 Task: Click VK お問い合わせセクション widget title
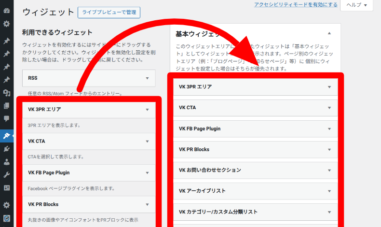coord(210,170)
